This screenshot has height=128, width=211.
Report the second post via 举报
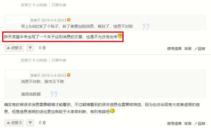(188, 124)
